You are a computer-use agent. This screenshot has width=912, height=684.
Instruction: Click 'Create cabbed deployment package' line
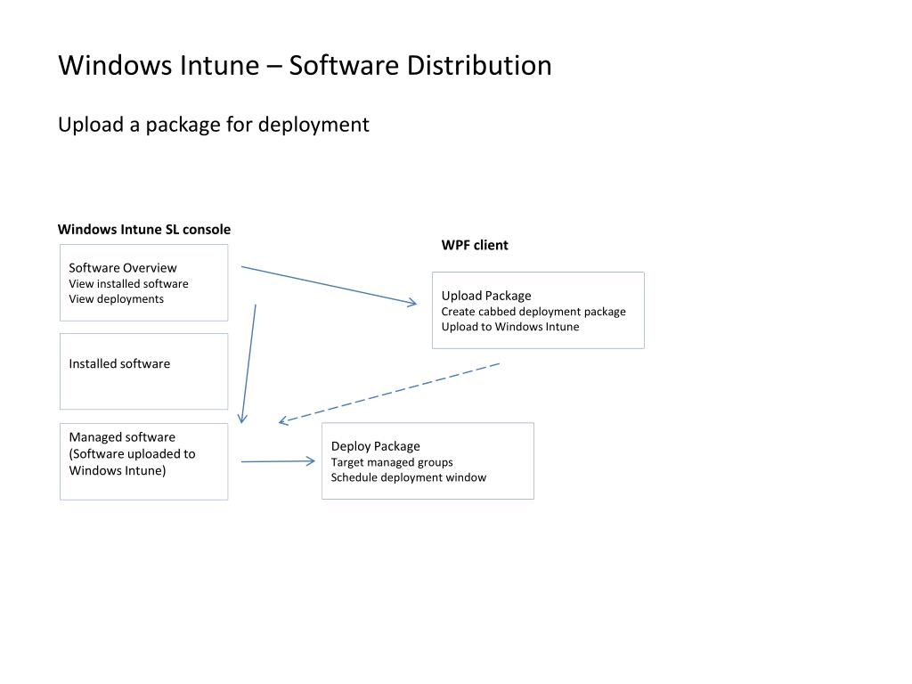click(533, 312)
